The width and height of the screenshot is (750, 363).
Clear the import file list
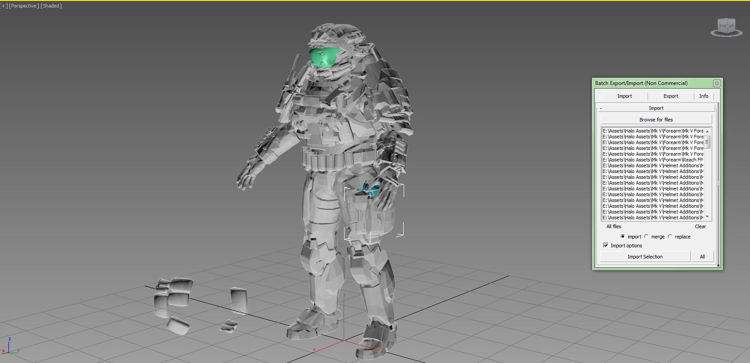(700, 226)
